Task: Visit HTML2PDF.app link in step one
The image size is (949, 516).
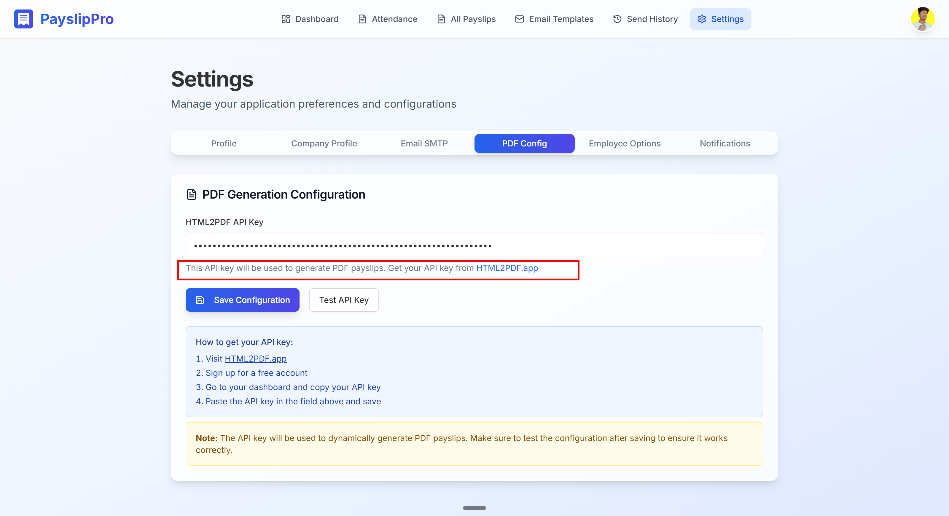Action: [x=255, y=359]
